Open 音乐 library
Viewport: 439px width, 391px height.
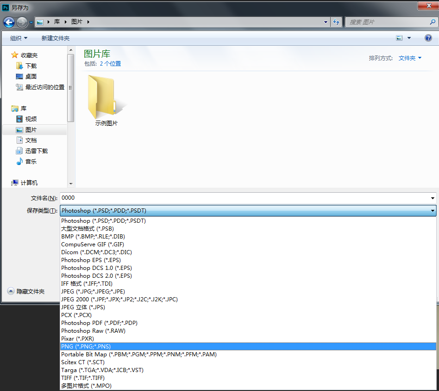pos(31,162)
